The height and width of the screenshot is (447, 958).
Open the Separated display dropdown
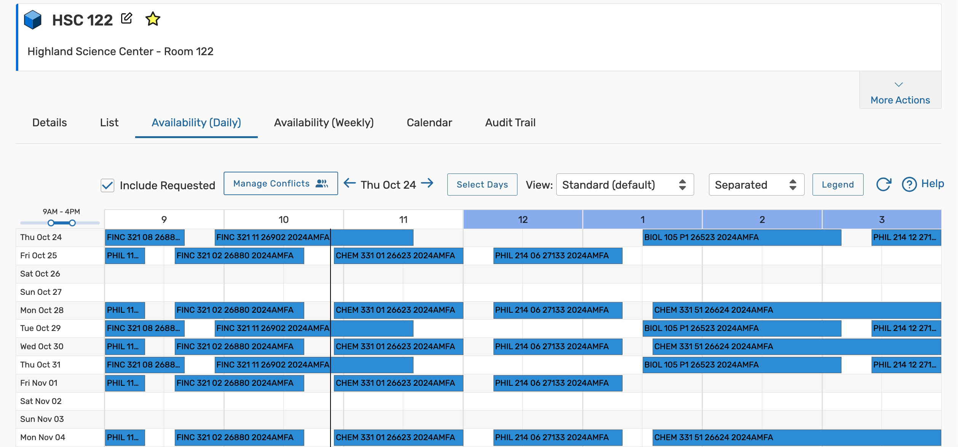pyautogui.click(x=756, y=185)
